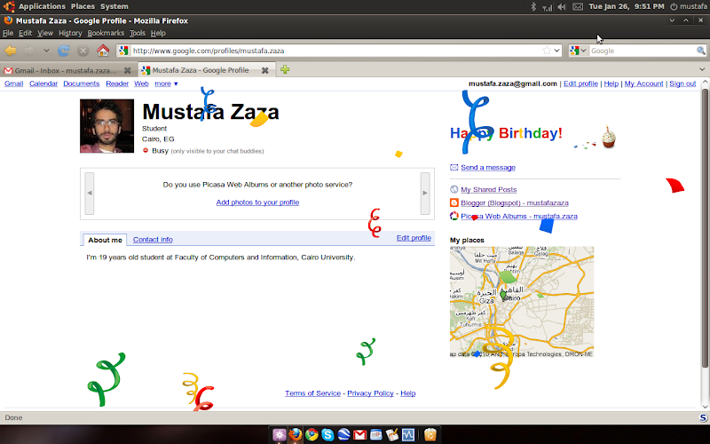Image resolution: width=710 pixels, height=444 pixels.
Task: Click the volume tray icon
Action: (562, 6)
